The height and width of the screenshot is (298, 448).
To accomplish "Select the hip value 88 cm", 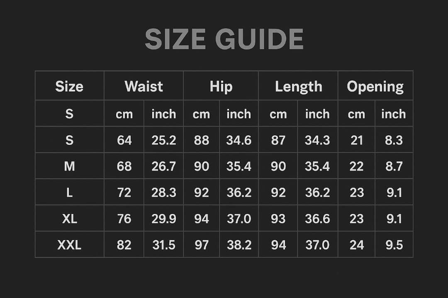I will click(201, 140).
